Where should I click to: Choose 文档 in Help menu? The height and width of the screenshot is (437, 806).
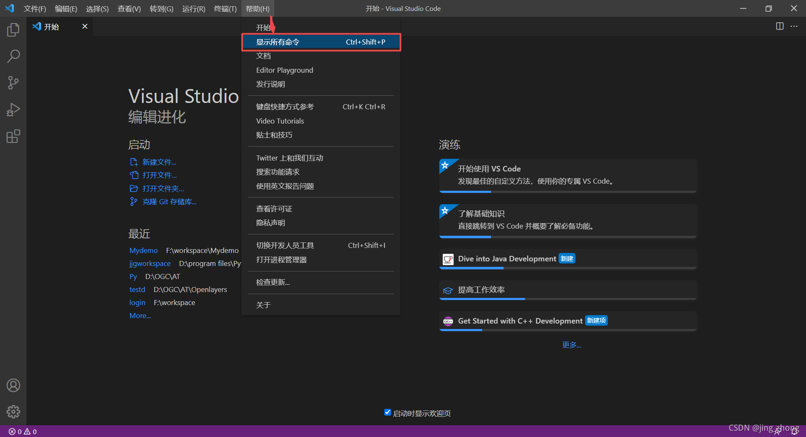point(321,56)
